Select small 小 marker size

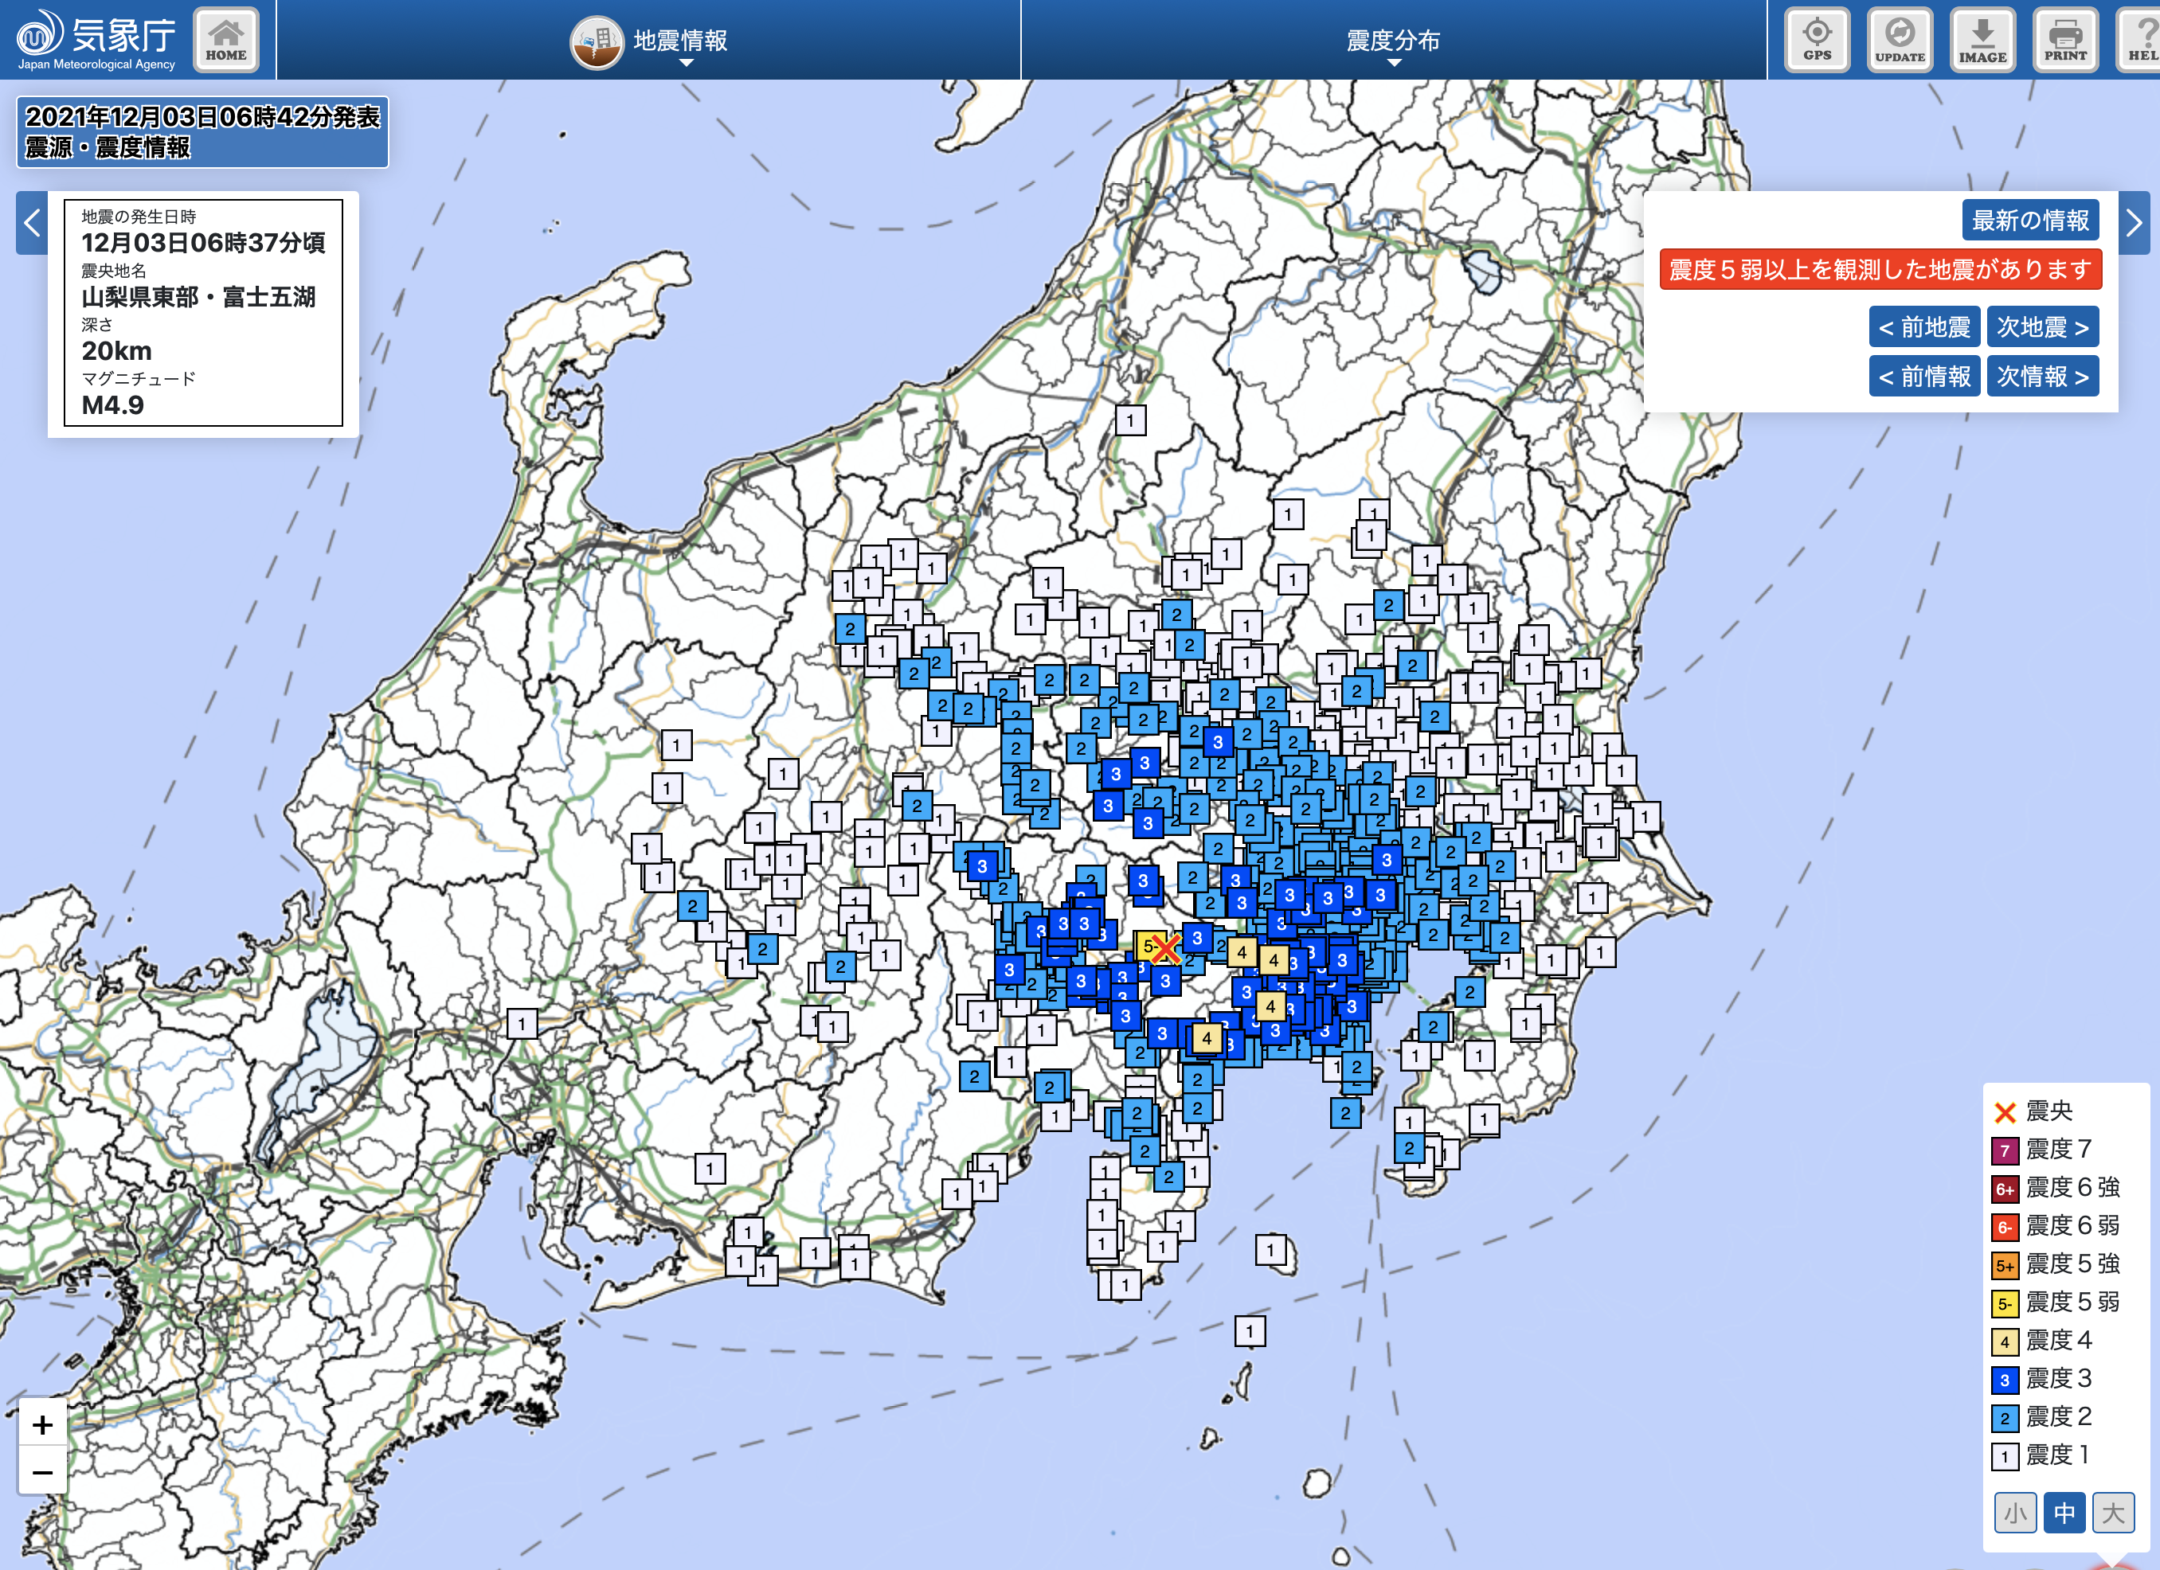coord(2015,1512)
